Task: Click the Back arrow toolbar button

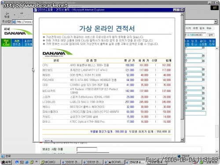Action: tap(7, 15)
